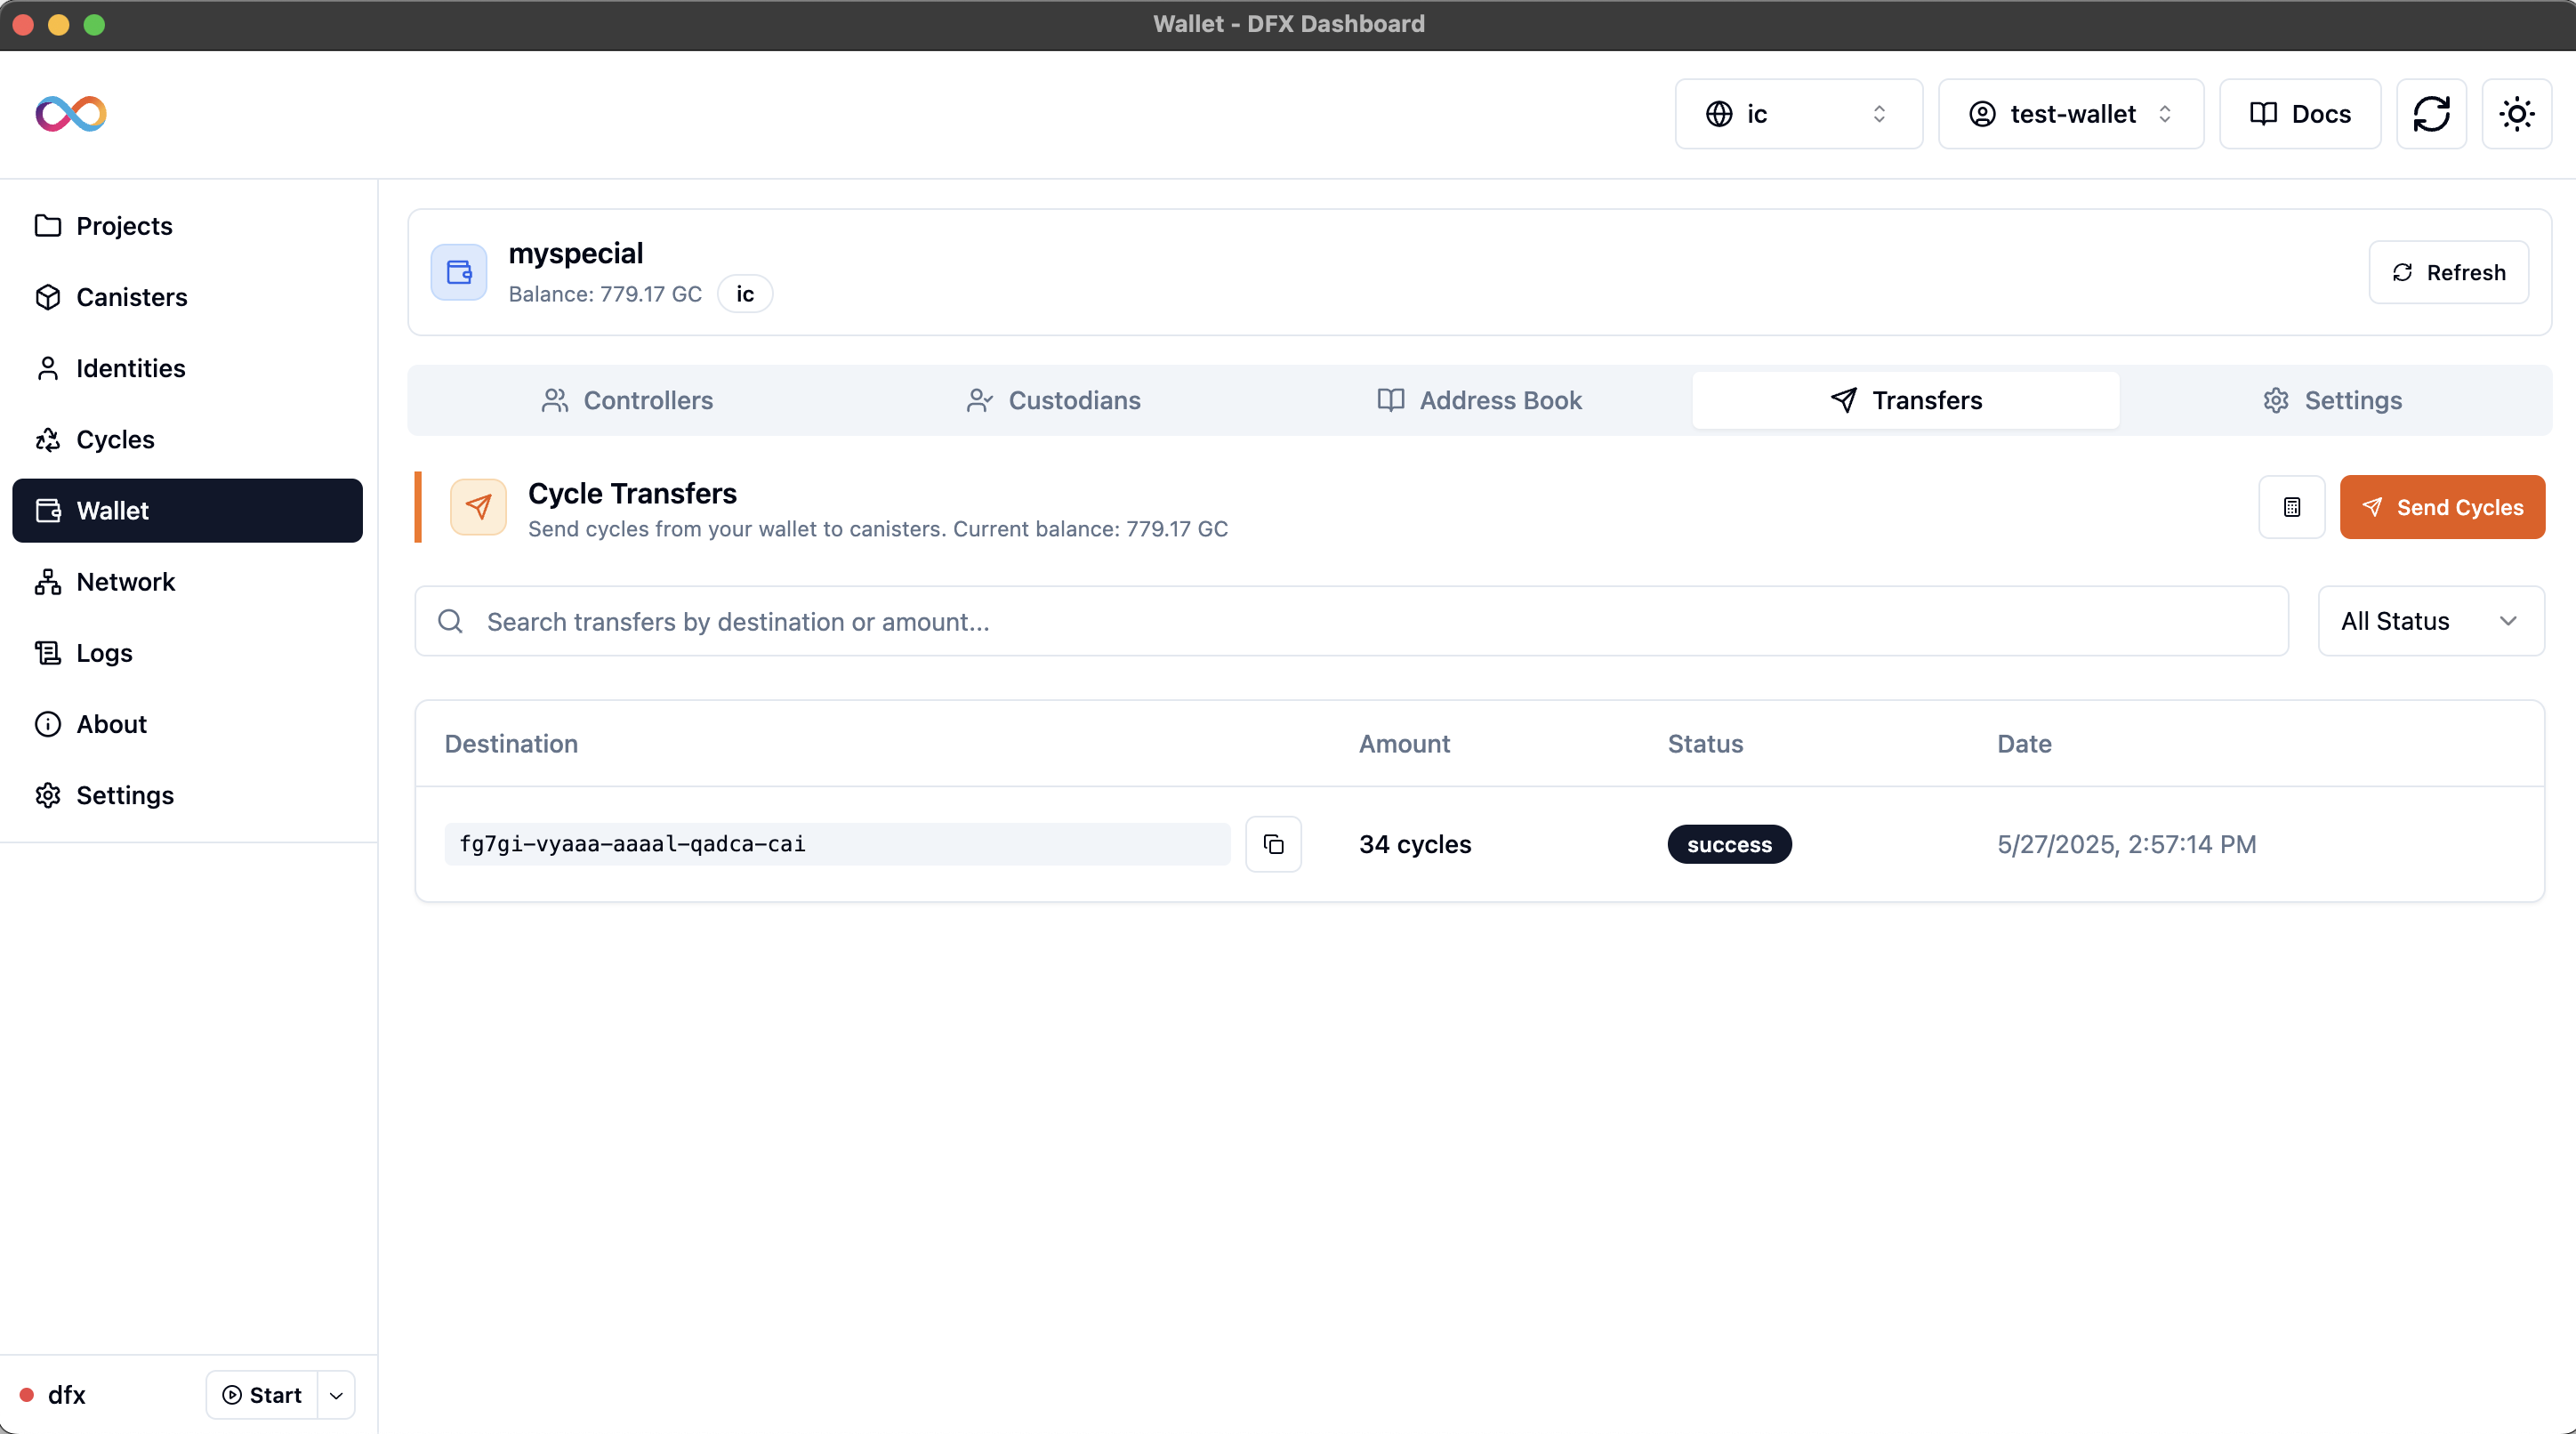Expand the All Status filter dropdown

(x=2430, y=621)
